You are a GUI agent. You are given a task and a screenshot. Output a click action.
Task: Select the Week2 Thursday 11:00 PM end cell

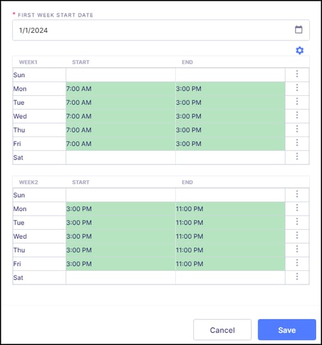coord(230,250)
